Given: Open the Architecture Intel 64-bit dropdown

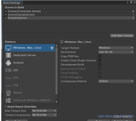Looking at the screenshot, I should [116, 52].
